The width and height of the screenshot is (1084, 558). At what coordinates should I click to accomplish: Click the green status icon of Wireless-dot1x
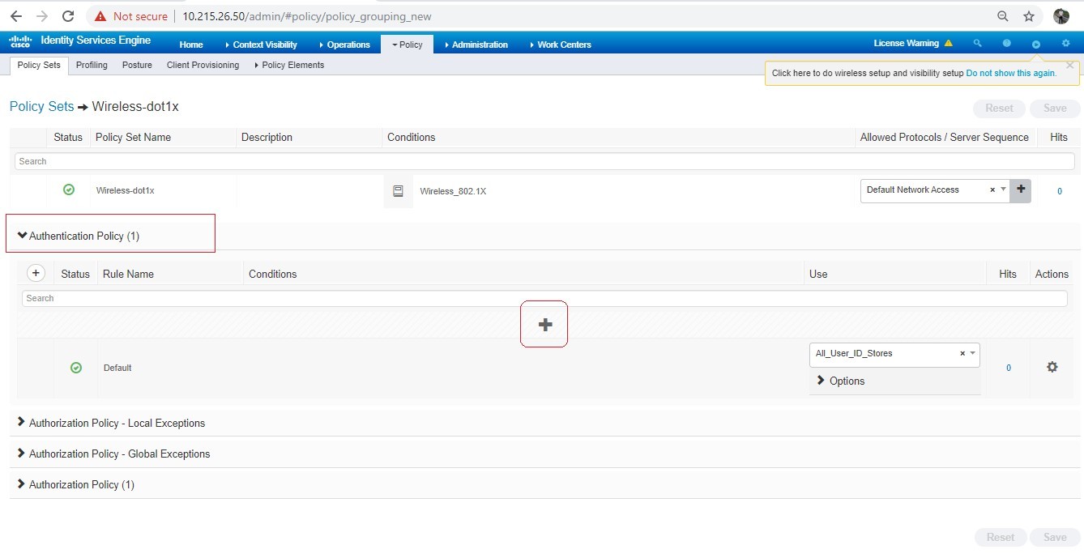coord(69,190)
